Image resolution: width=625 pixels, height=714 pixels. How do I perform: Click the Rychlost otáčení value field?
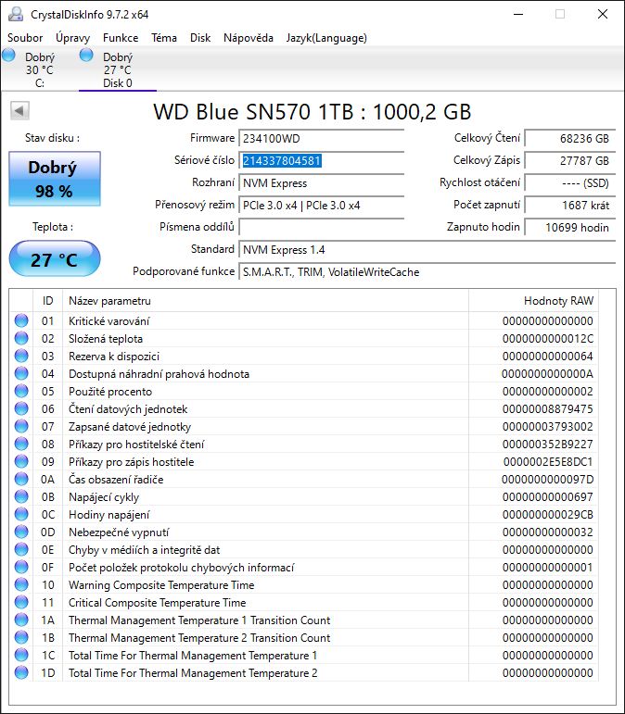569,183
